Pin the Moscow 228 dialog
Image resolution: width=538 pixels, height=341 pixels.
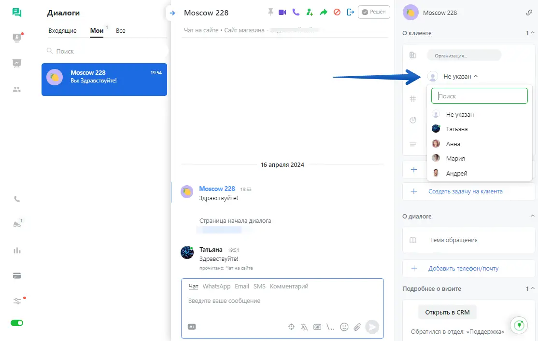[x=270, y=12]
